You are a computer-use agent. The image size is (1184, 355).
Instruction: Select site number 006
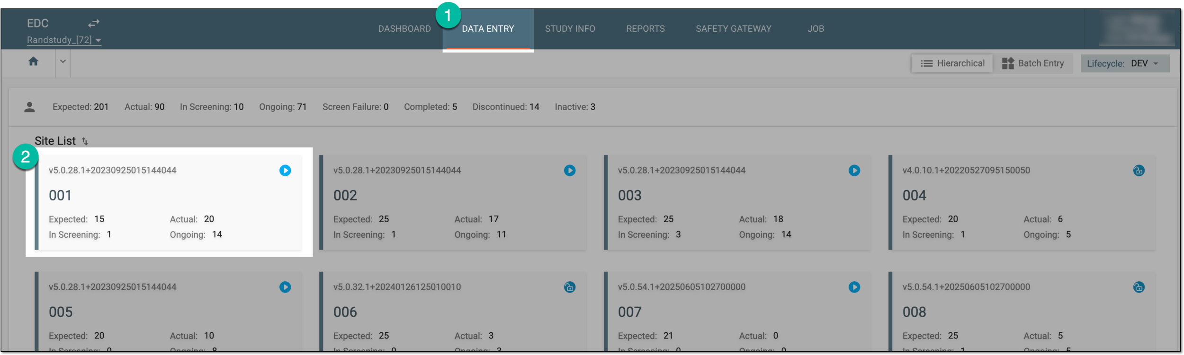click(x=345, y=312)
